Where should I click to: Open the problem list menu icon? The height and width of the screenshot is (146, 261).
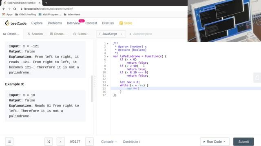click(9, 142)
